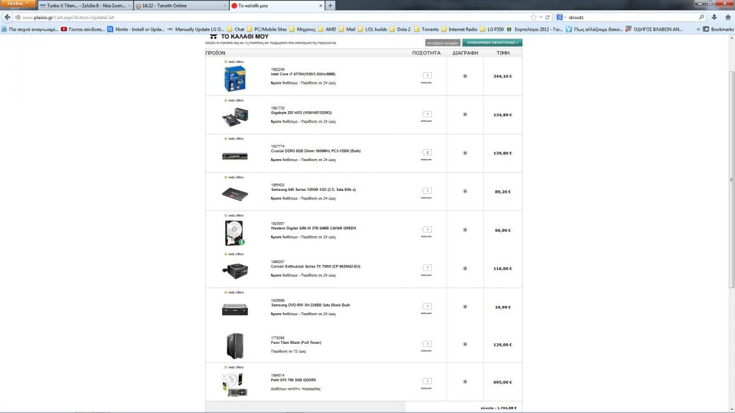Go to the browser home page icon
The width and height of the screenshot is (735, 413).
(x=728, y=17)
